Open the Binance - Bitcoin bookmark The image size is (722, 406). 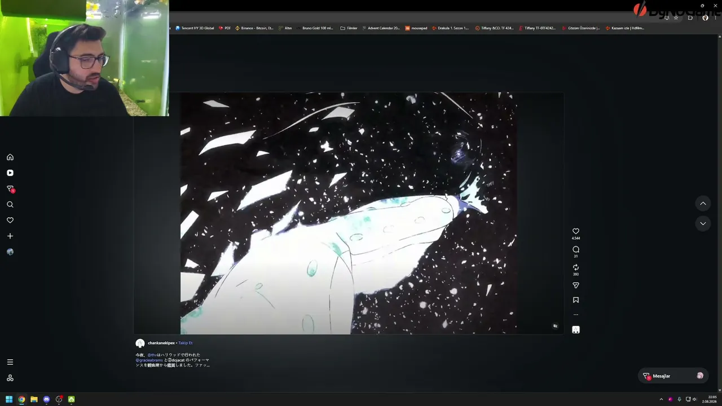point(254,28)
